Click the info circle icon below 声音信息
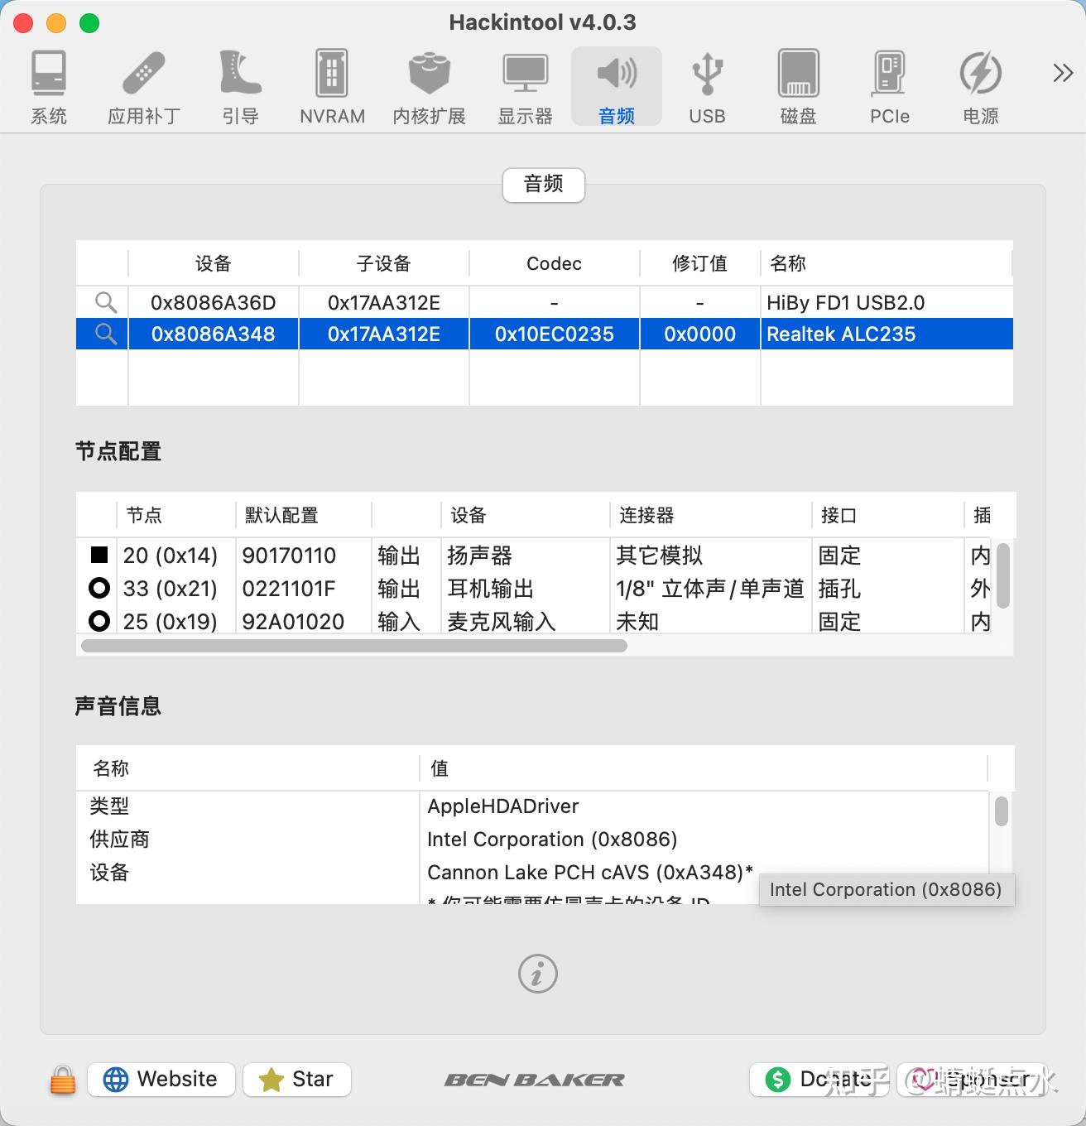 tap(536, 974)
